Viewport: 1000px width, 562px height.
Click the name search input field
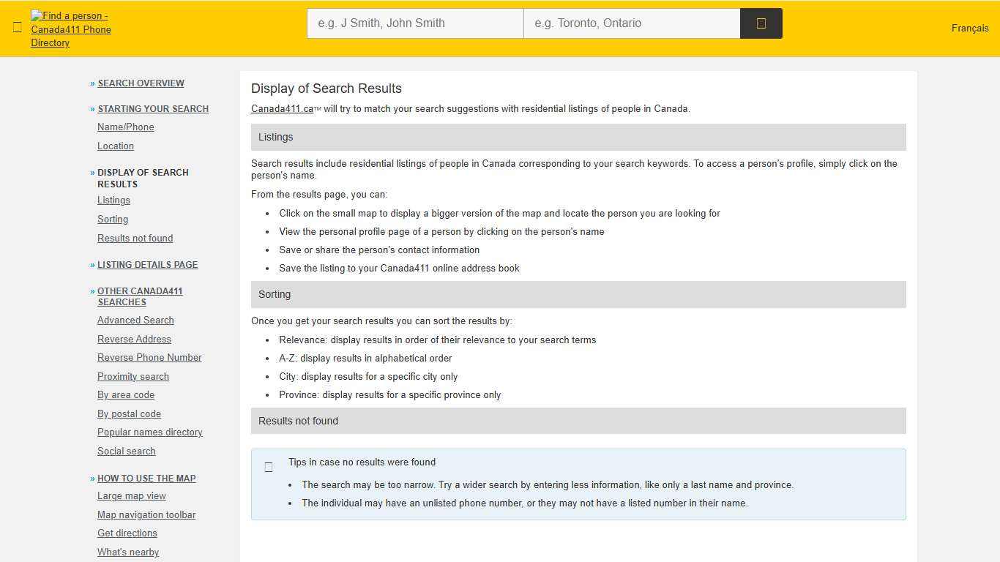point(414,23)
